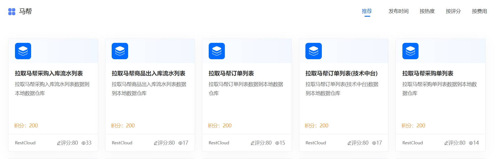Click description 拉取马帮订单列表(技术中台)数据到本地数据仓库
498x159 pixels.
coord(342,89)
